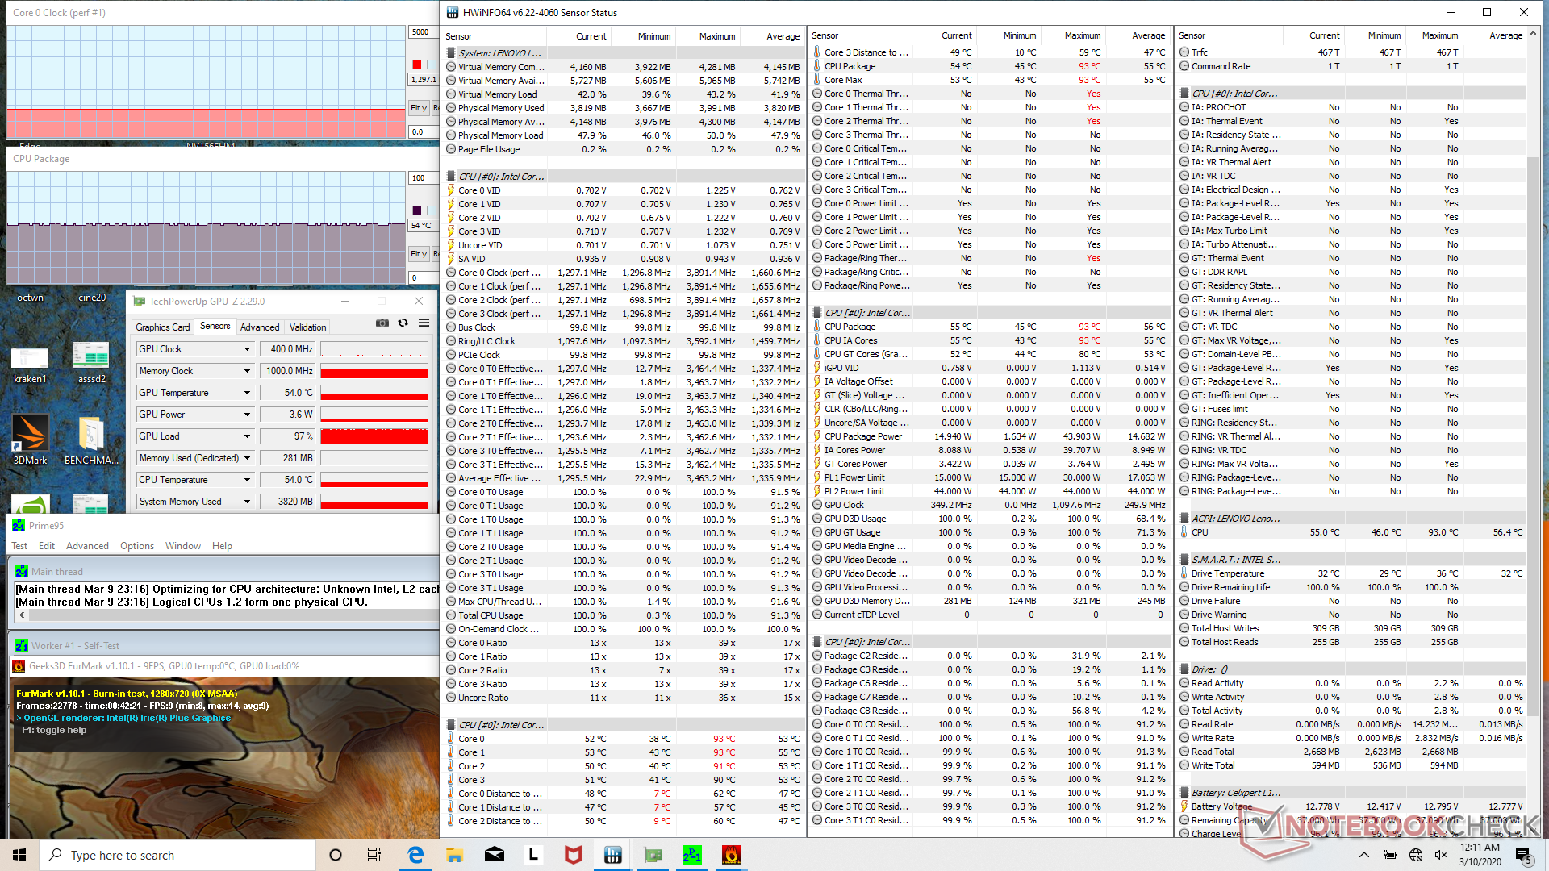This screenshot has width=1549, height=871.
Task: Click the GPU-Z refresh icon
Action: 403,323
